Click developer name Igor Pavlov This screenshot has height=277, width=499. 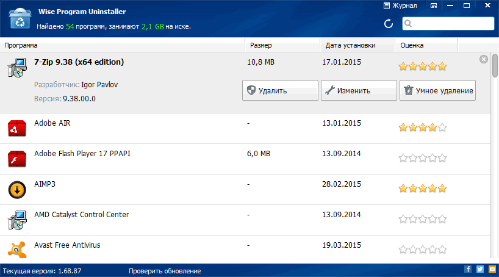pyautogui.click(x=99, y=85)
